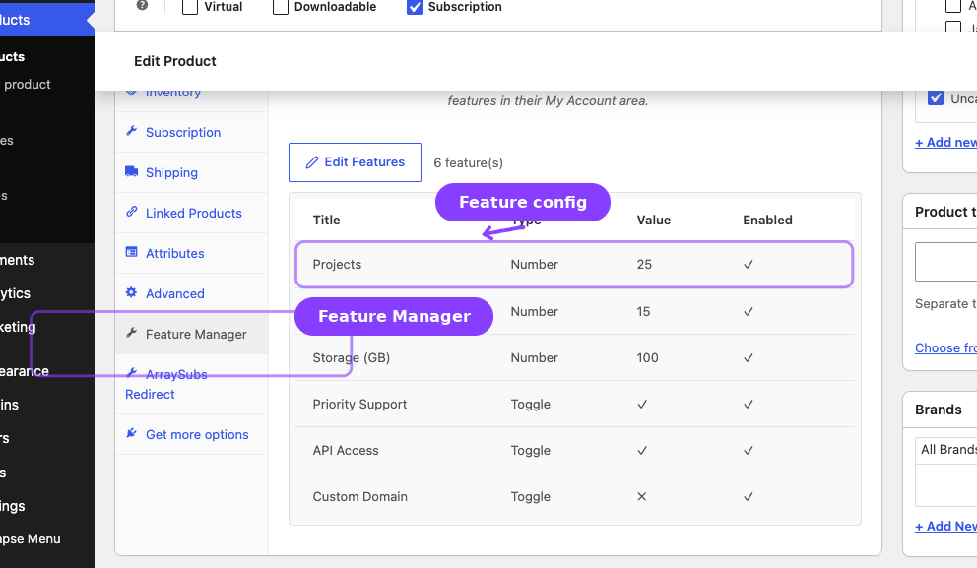Click the Attributes list icon
Viewport: 977px width, 568px height.
click(131, 252)
